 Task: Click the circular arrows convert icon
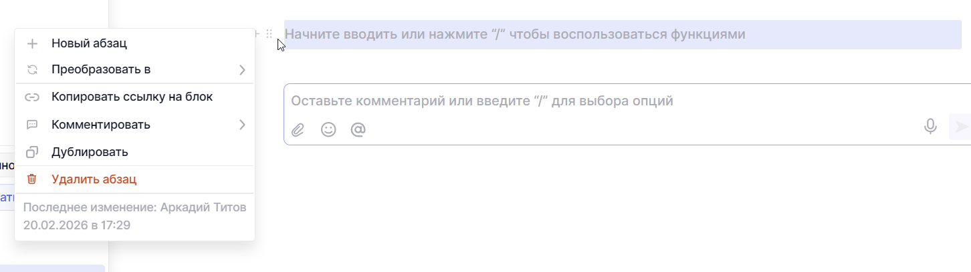point(32,69)
